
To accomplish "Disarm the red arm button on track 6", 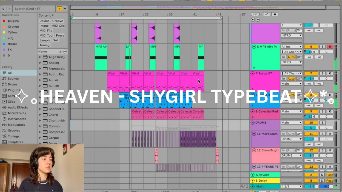I will click(x=330, y=47).
